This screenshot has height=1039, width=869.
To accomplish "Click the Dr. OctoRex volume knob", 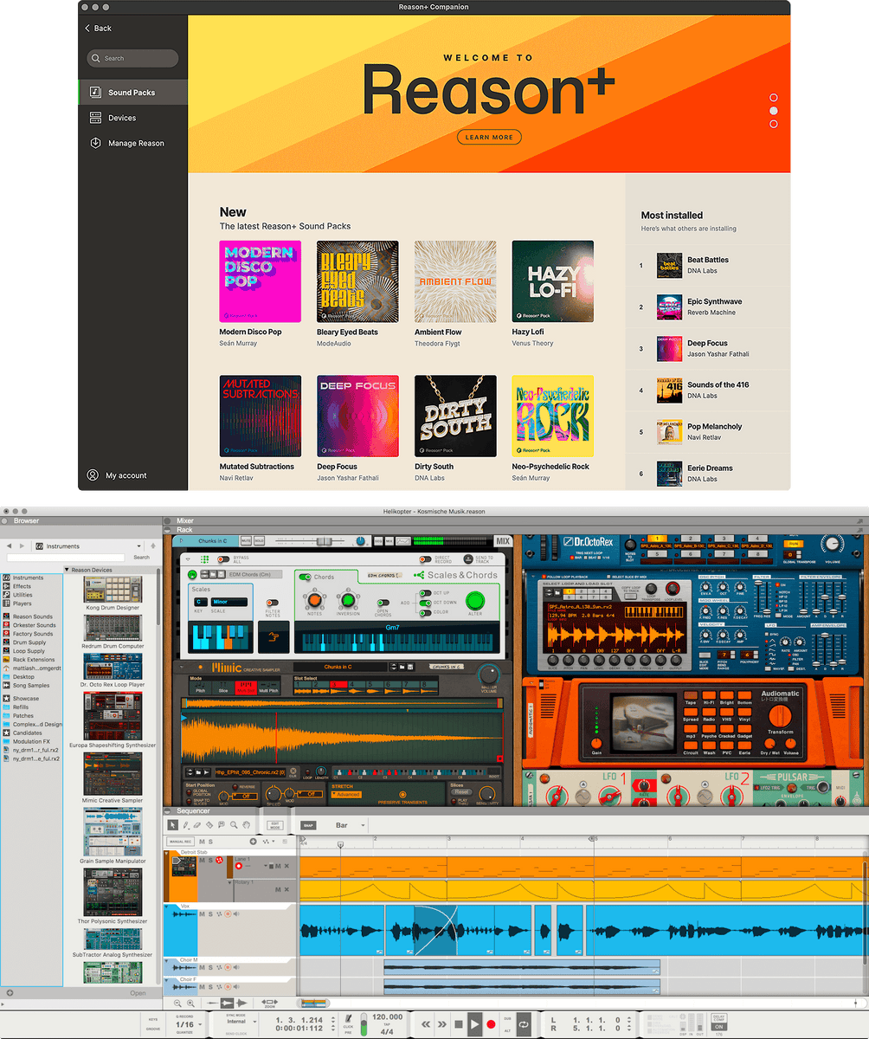I will pyautogui.click(x=833, y=544).
